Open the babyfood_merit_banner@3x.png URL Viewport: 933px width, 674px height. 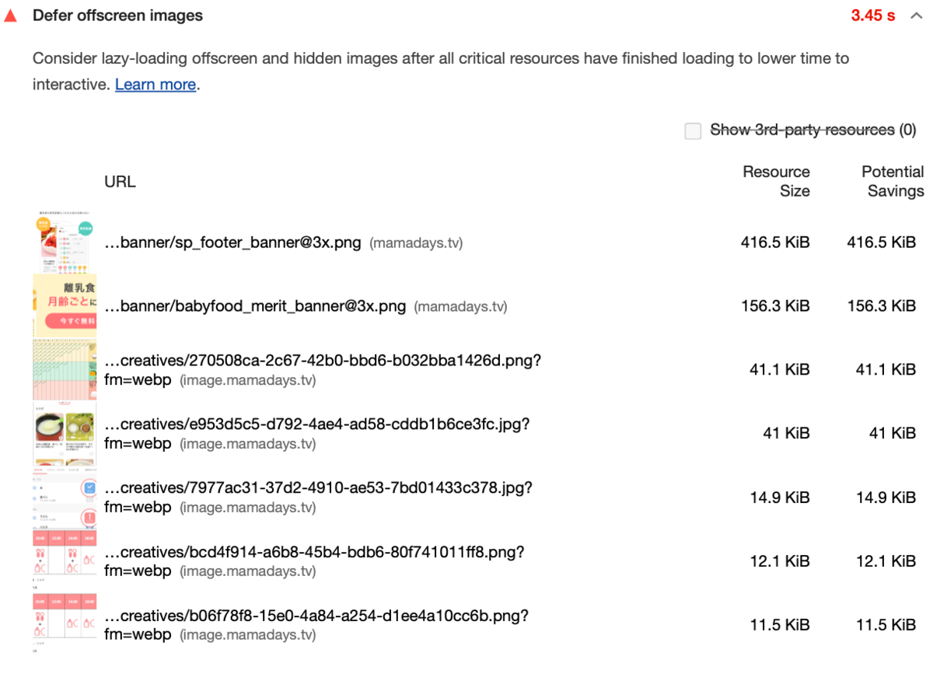point(255,306)
